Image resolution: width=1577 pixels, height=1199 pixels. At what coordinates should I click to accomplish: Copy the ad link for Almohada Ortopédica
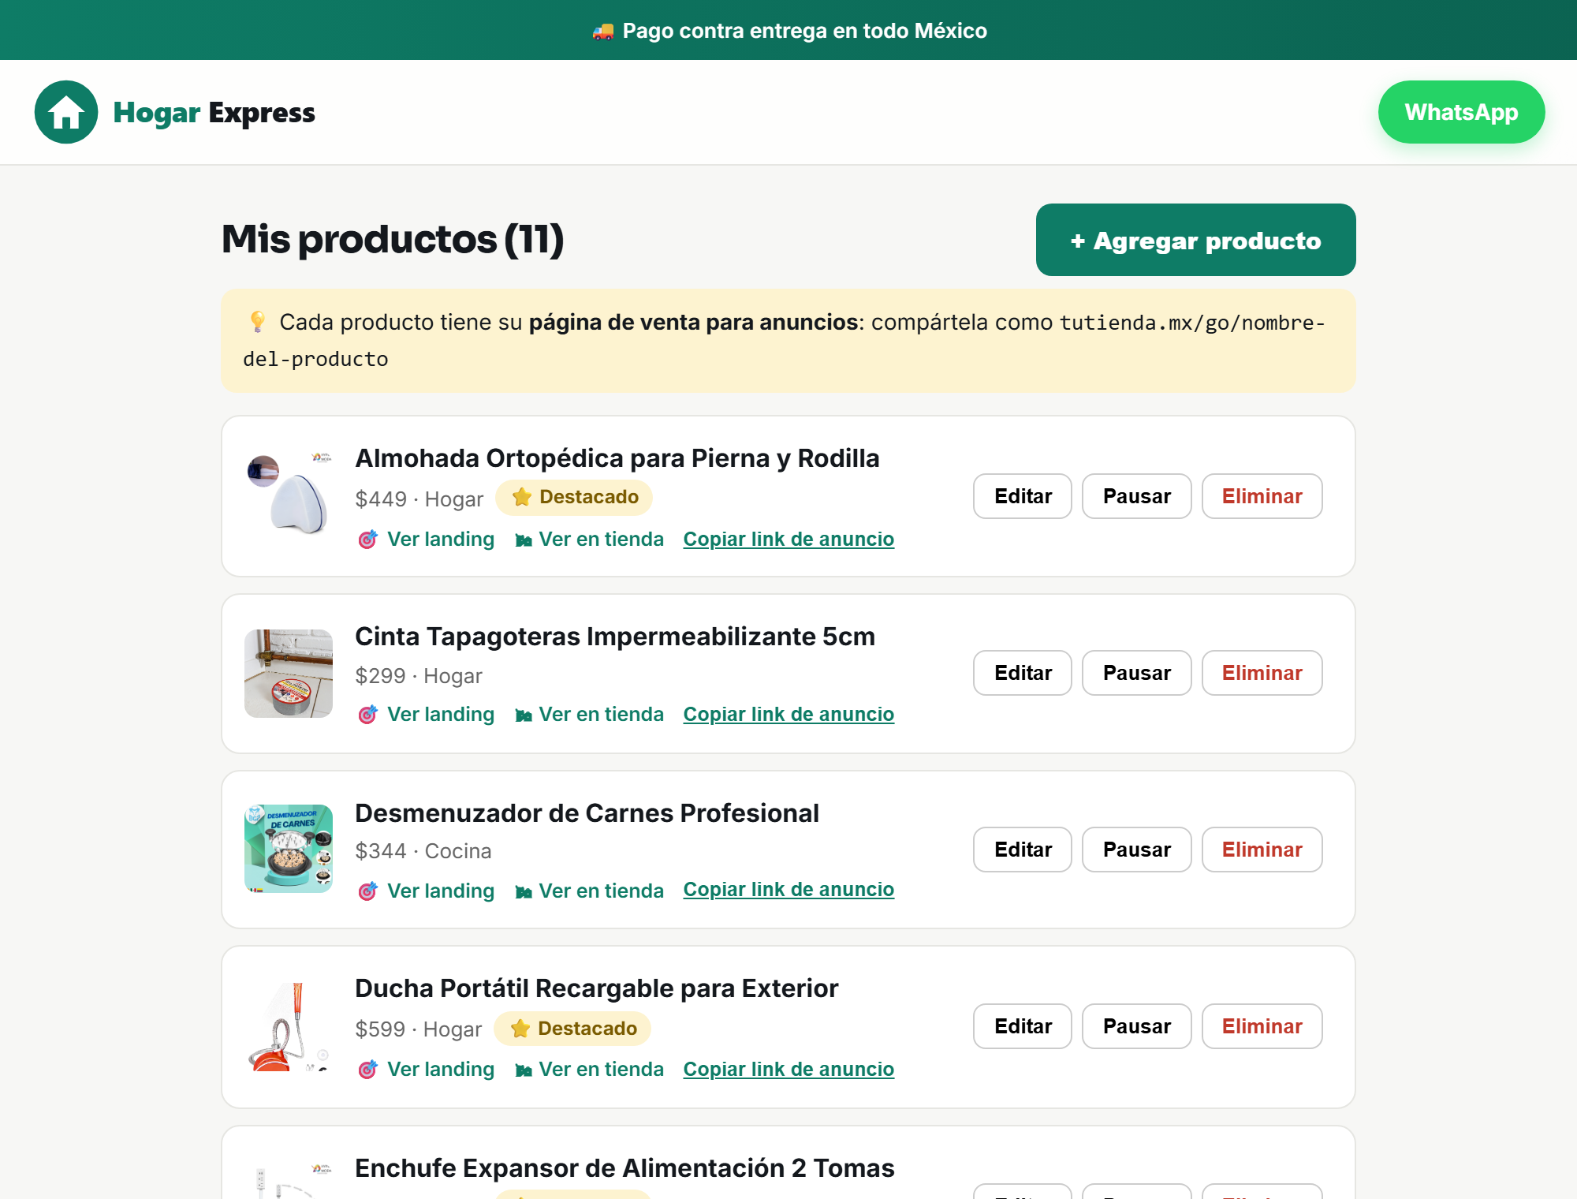[788, 540]
